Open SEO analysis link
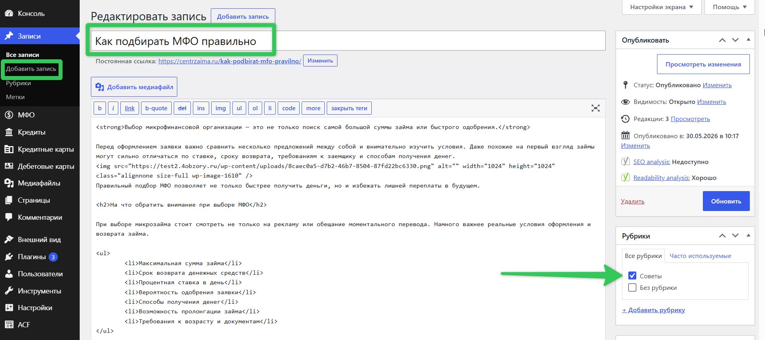This screenshot has height=340, width=765. (x=651, y=162)
